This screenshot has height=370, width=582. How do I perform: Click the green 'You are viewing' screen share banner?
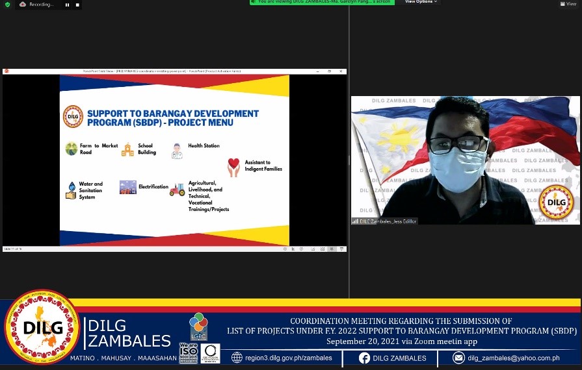[x=322, y=2]
